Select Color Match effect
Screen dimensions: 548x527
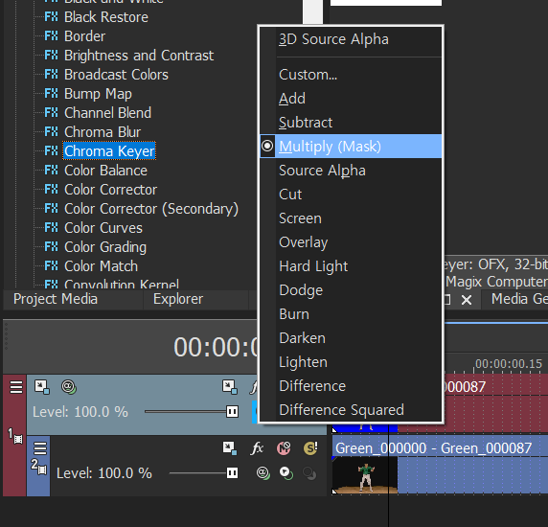click(101, 266)
